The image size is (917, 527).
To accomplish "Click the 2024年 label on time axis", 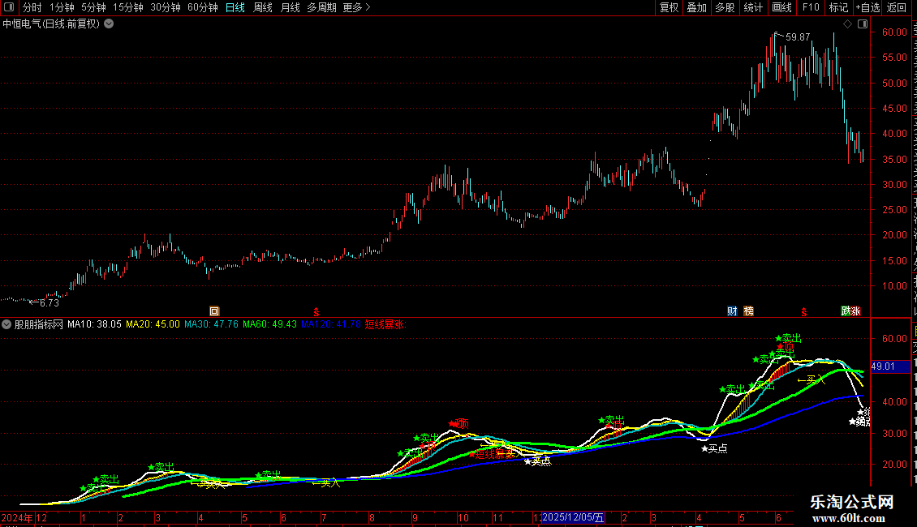I will click(17, 517).
